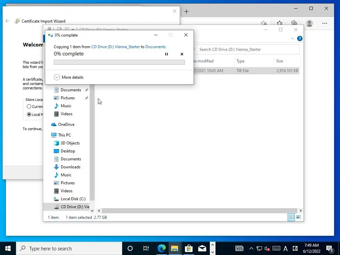The image size is (340, 255).
Task: Click the down arrow of the navigation pane scrollbar
Action: [92, 211]
